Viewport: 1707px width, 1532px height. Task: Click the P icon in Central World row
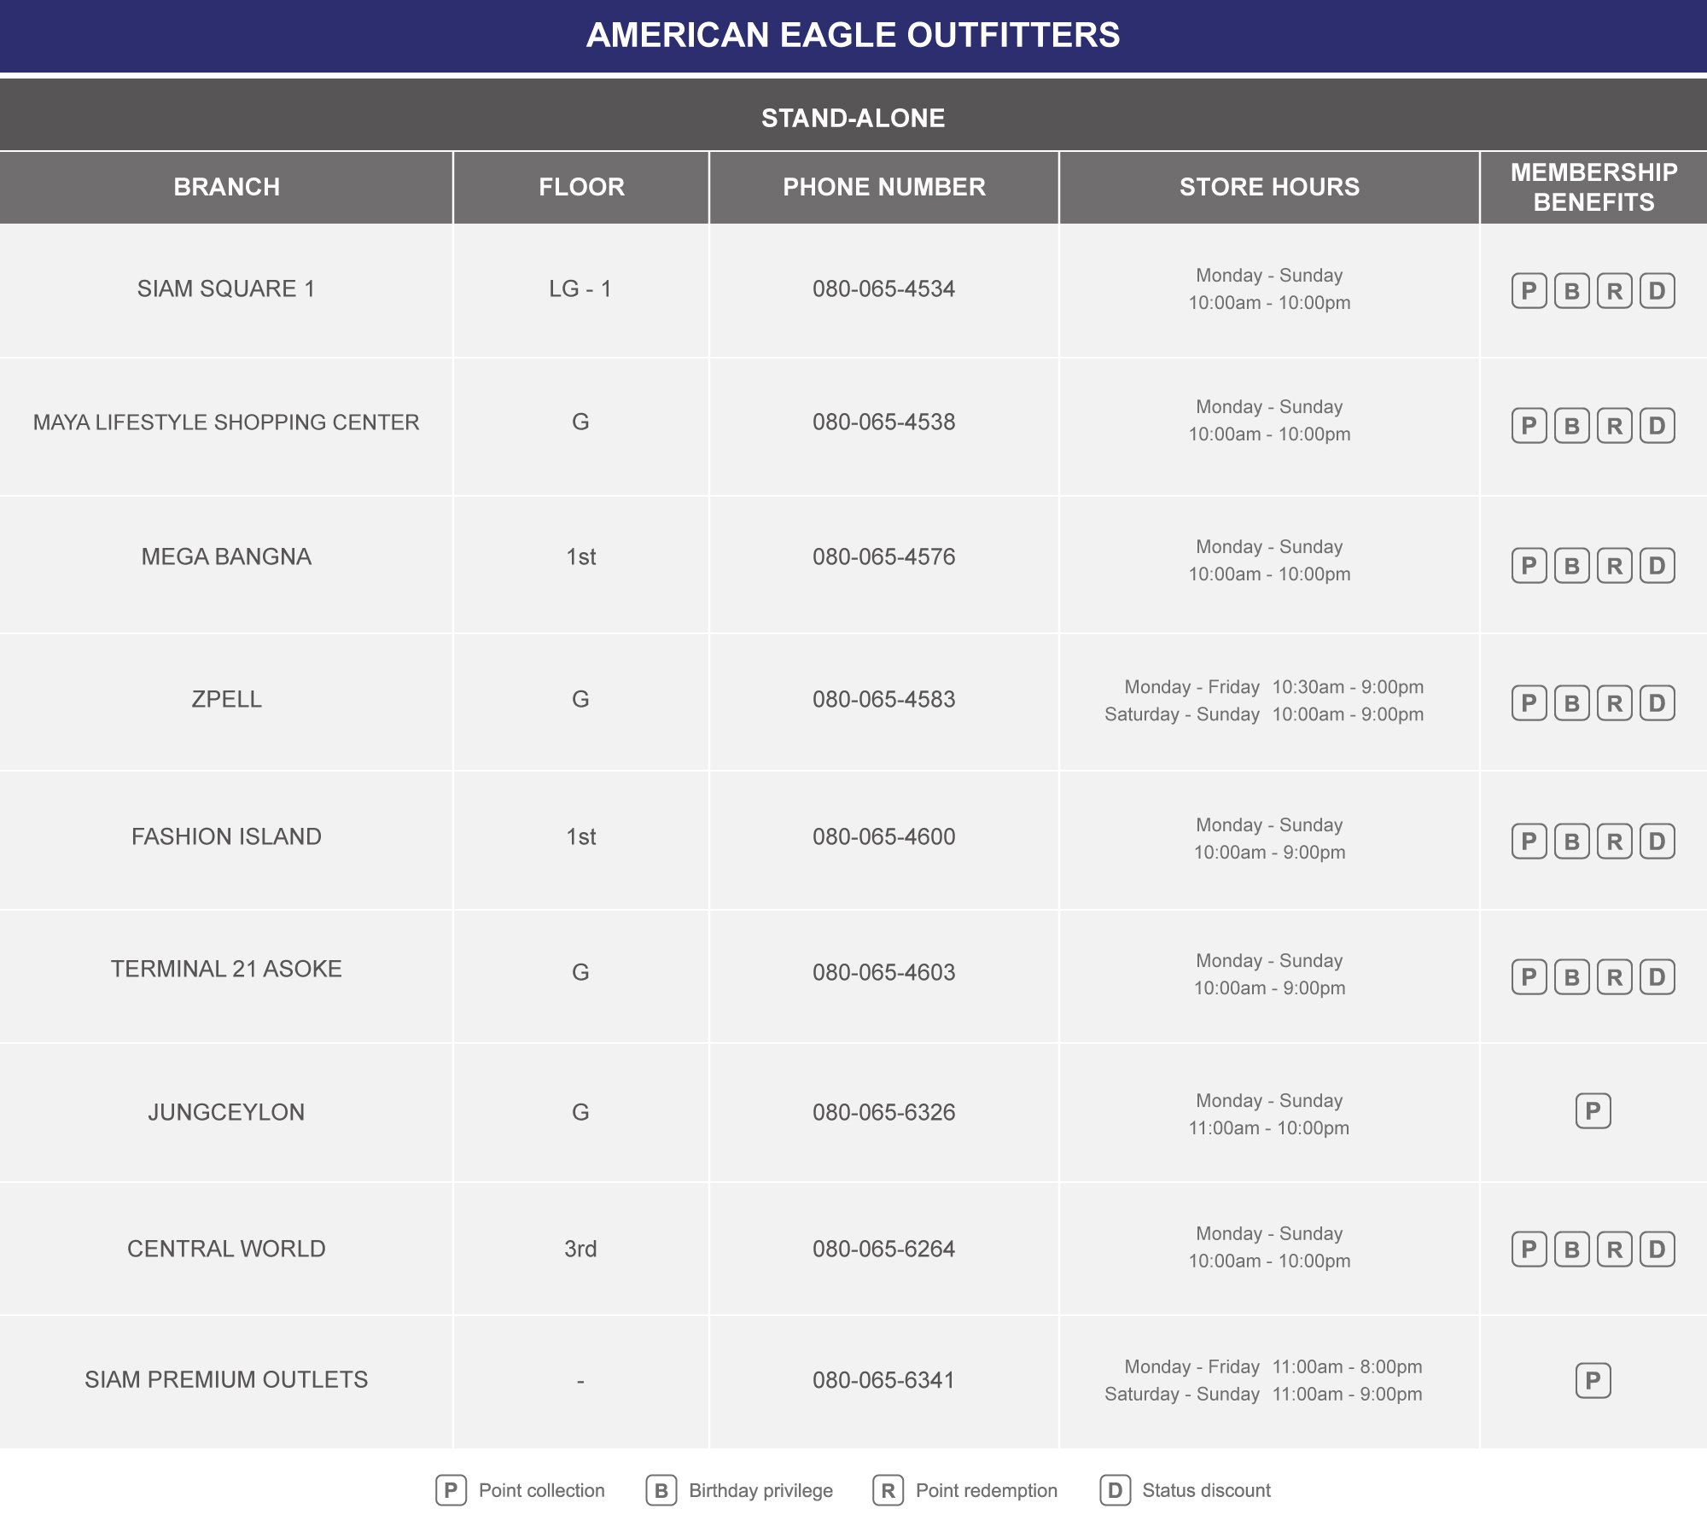(x=1529, y=1249)
